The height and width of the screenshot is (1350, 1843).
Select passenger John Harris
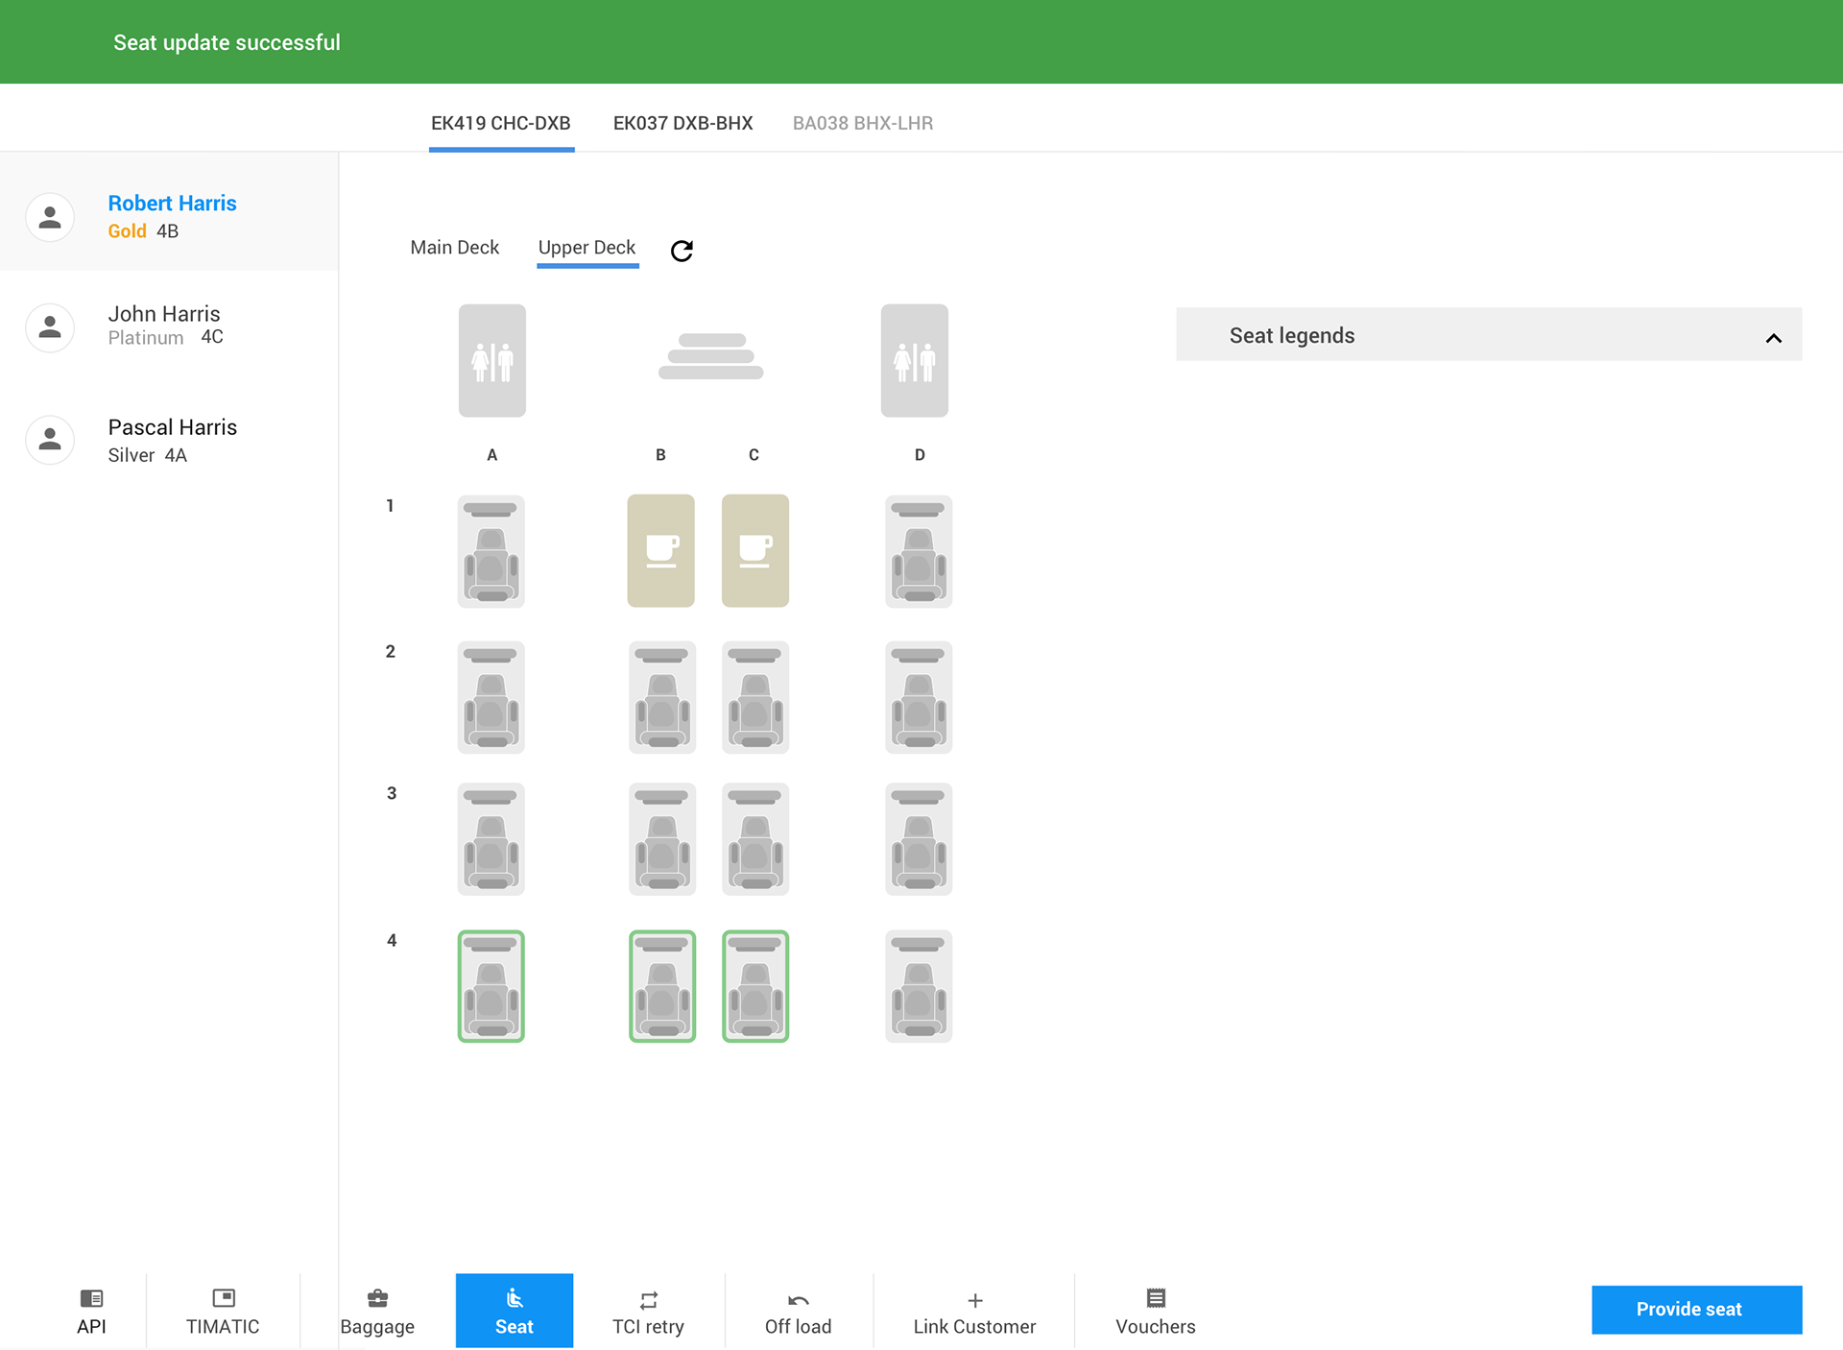click(x=164, y=325)
